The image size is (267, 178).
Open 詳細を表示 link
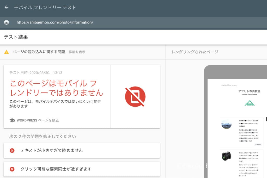tap(77, 52)
